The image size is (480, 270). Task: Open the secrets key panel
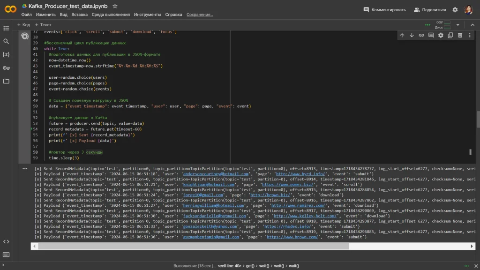[x=6, y=68]
